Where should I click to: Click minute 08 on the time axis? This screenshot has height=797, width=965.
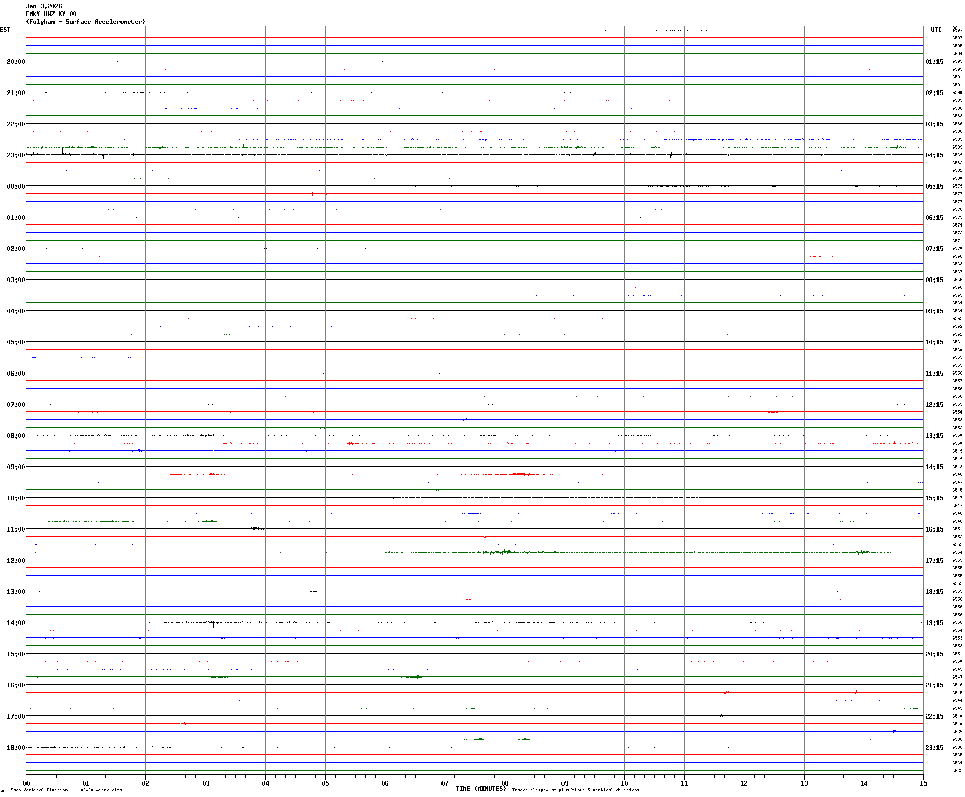click(505, 783)
